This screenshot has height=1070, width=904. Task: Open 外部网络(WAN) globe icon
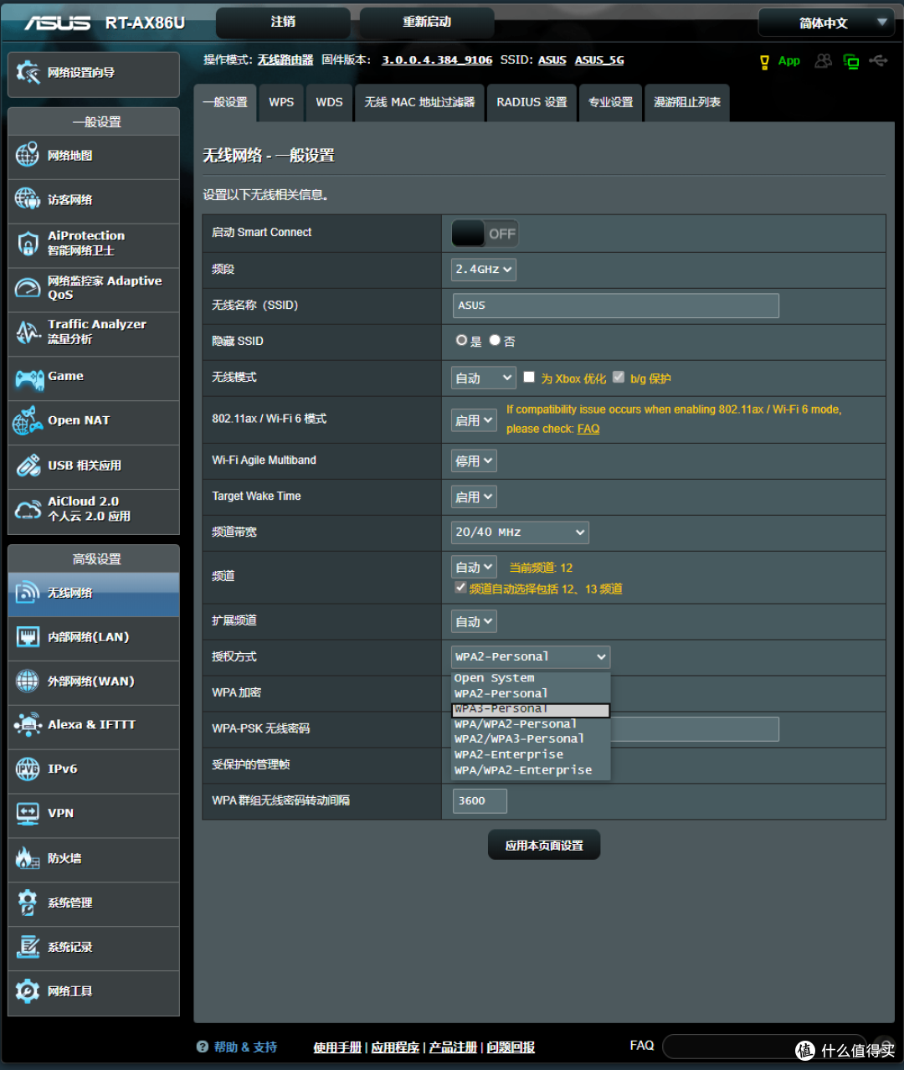[x=28, y=681]
